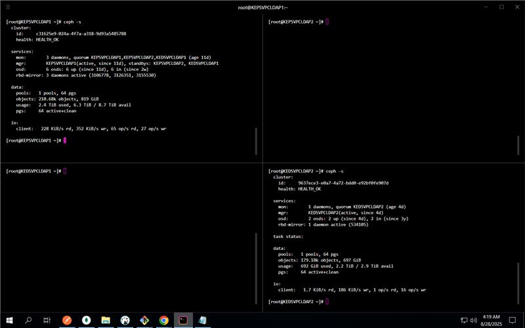Open the notification center icon
The width and height of the screenshot is (525, 328).
pyautogui.click(x=513, y=320)
